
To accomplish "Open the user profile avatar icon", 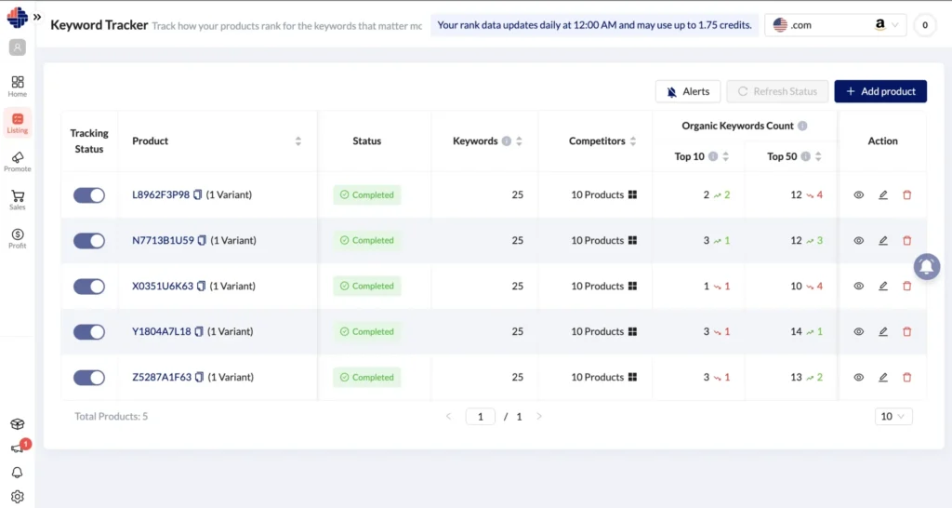I will click(x=17, y=47).
